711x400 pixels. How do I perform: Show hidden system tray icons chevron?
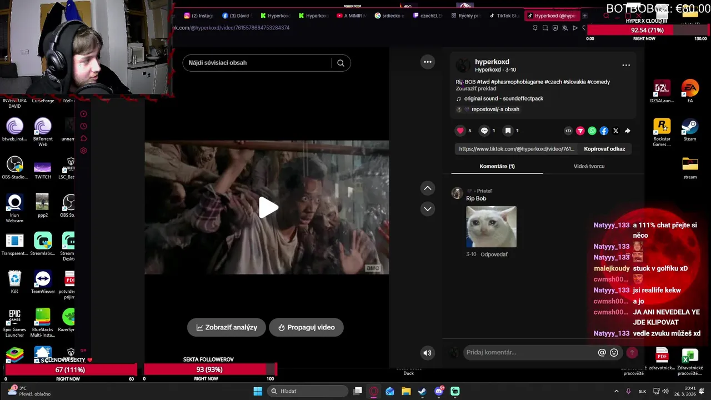(616, 391)
